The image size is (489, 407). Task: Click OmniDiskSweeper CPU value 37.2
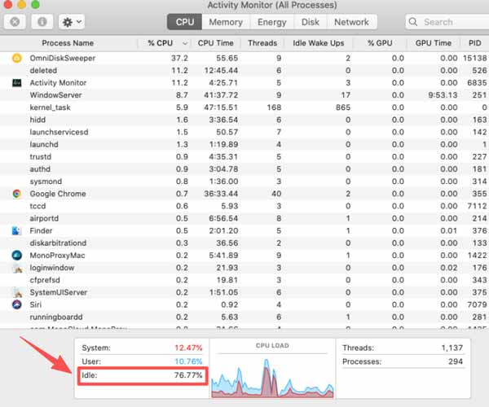pos(179,59)
